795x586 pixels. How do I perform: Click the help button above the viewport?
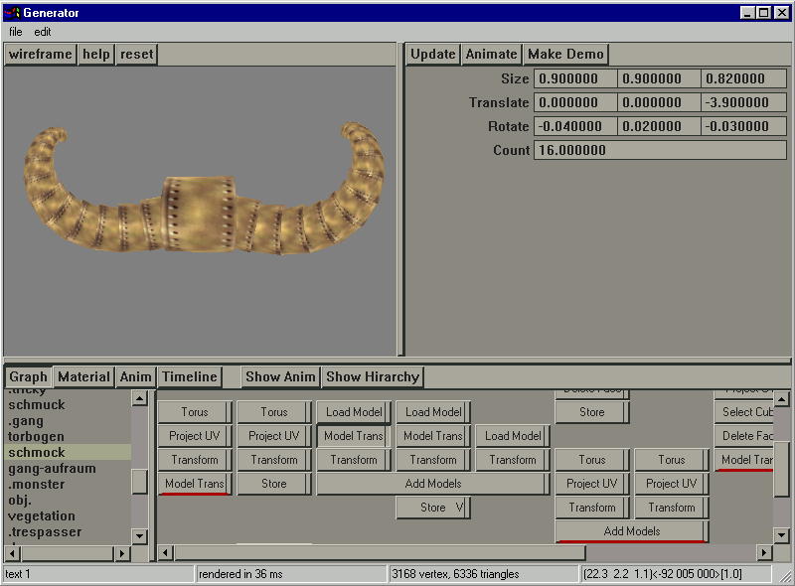96,55
